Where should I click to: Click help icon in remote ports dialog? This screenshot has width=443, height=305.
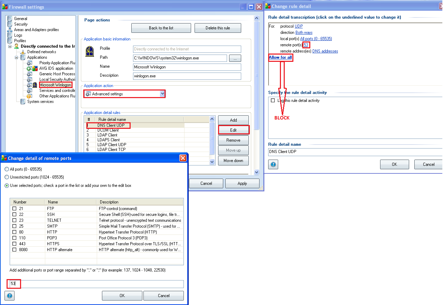10,296
